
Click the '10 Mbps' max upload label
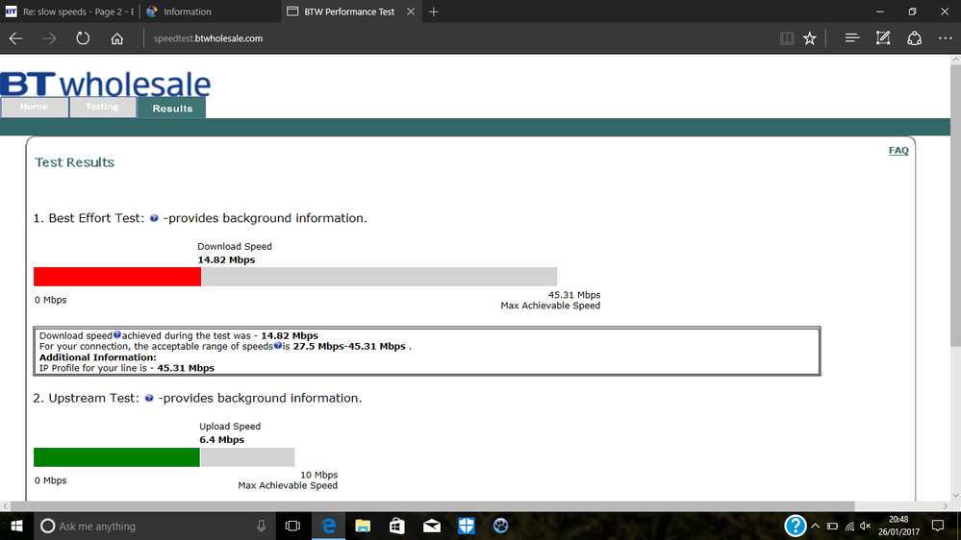[318, 475]
